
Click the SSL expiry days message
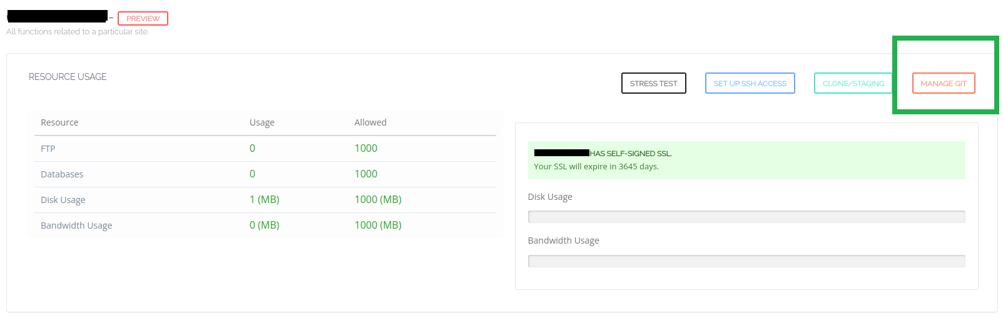tap(596, 167)
